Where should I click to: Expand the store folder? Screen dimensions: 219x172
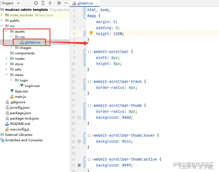pos(7,64)
